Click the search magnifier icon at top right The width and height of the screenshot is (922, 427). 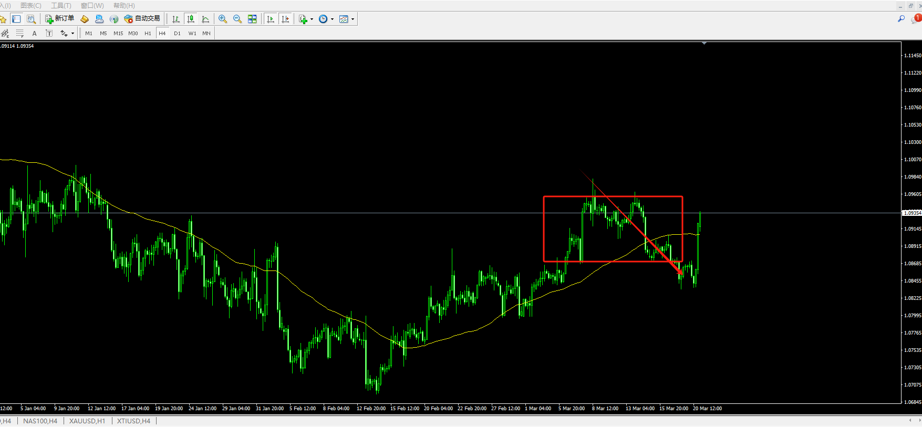(x=901, y=19)
